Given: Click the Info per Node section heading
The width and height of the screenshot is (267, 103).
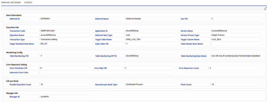Looking at the screenshot, I should tap(12, 81).
